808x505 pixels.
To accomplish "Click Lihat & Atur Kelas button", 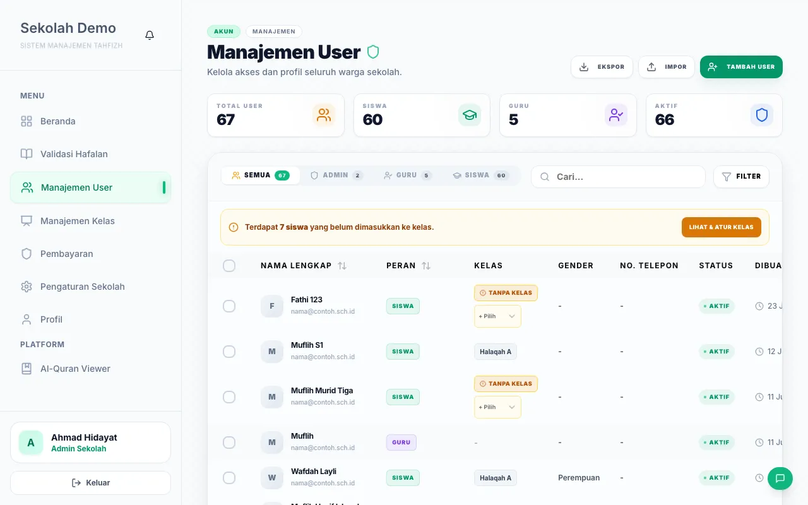I will pos(722,227).
